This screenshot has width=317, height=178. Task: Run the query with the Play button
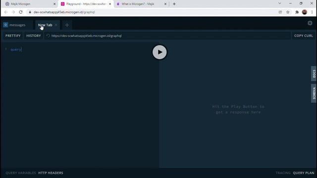(x=159, y=52)
